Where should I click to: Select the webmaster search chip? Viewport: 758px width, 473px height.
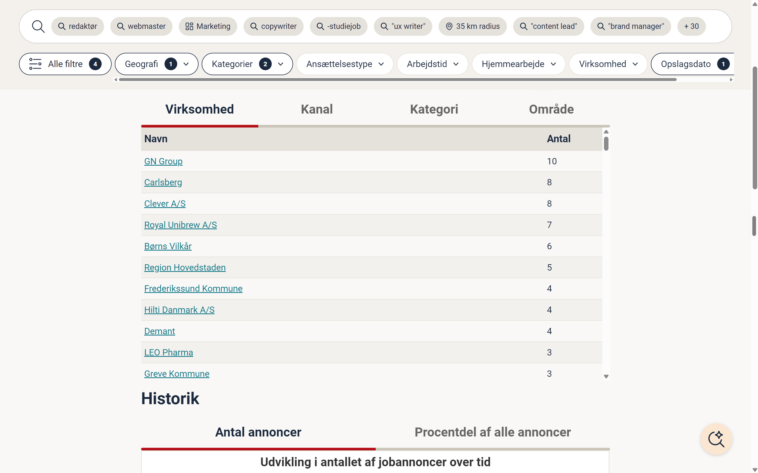[141, 26]
